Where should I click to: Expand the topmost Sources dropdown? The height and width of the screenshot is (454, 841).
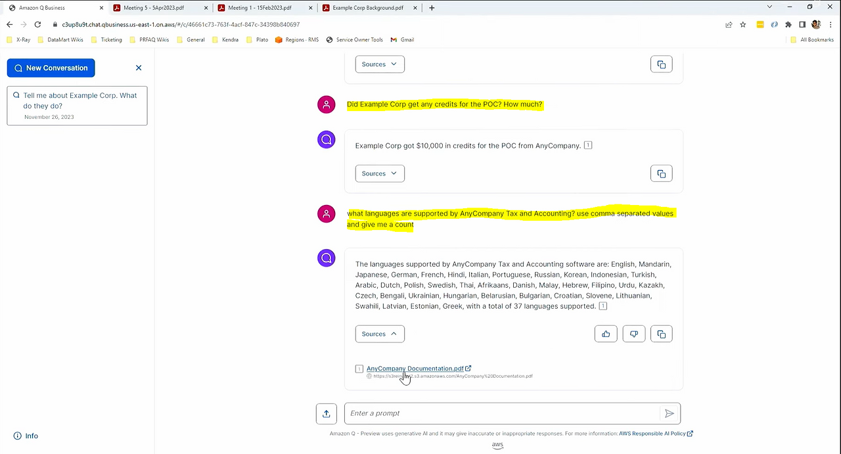380,64
